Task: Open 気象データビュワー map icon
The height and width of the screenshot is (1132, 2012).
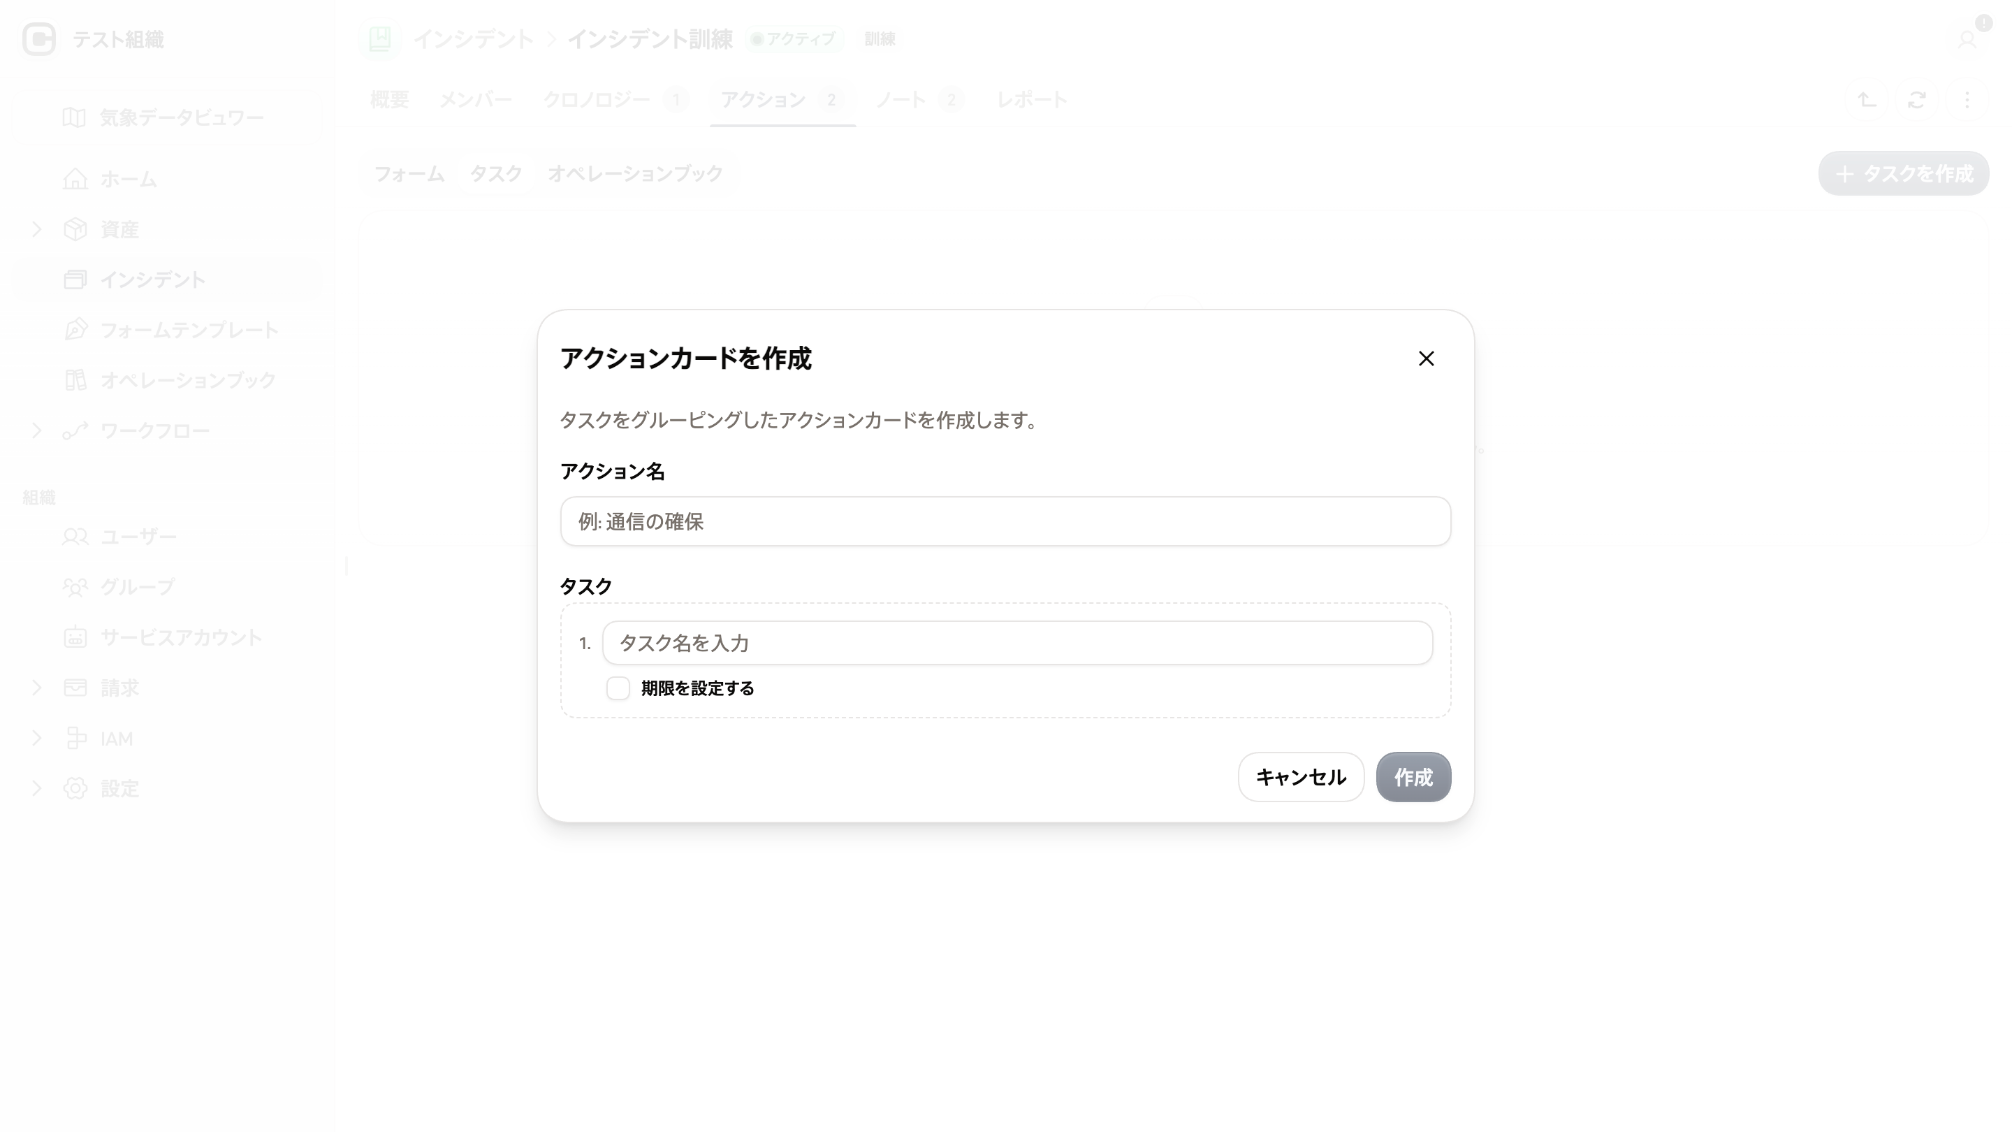Action: pyautogui.click(x=74, y=117)
